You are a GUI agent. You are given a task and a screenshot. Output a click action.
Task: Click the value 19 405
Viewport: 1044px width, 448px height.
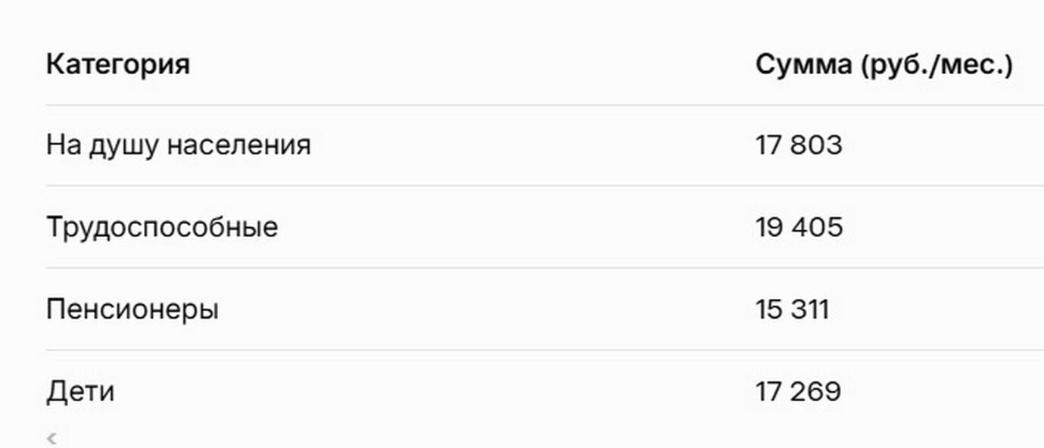[799, 227]
